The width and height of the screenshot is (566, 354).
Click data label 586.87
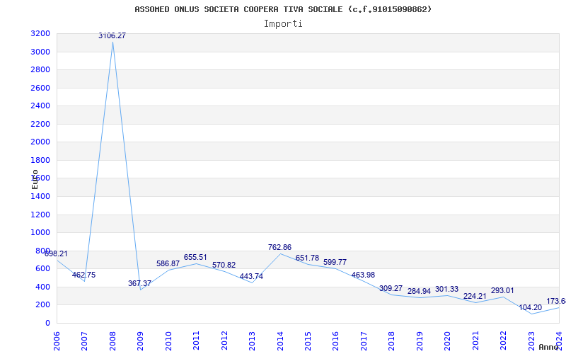[168, 263]
